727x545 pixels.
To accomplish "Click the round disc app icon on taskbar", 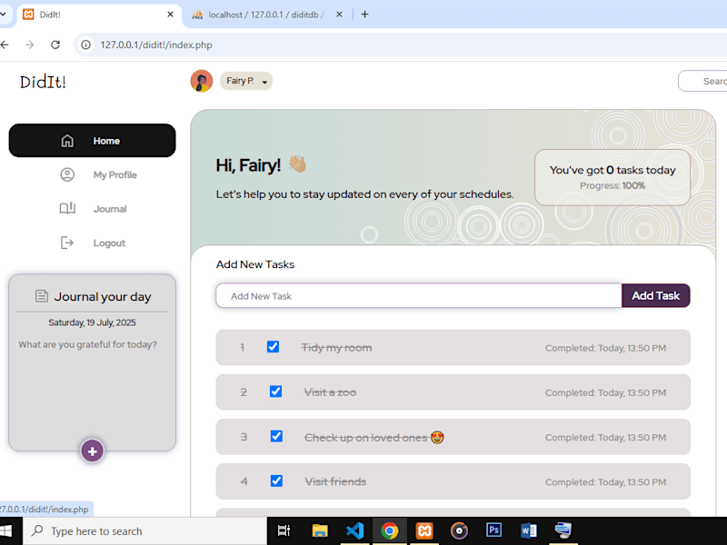I will pyautogui.click(x=459, y=530).
